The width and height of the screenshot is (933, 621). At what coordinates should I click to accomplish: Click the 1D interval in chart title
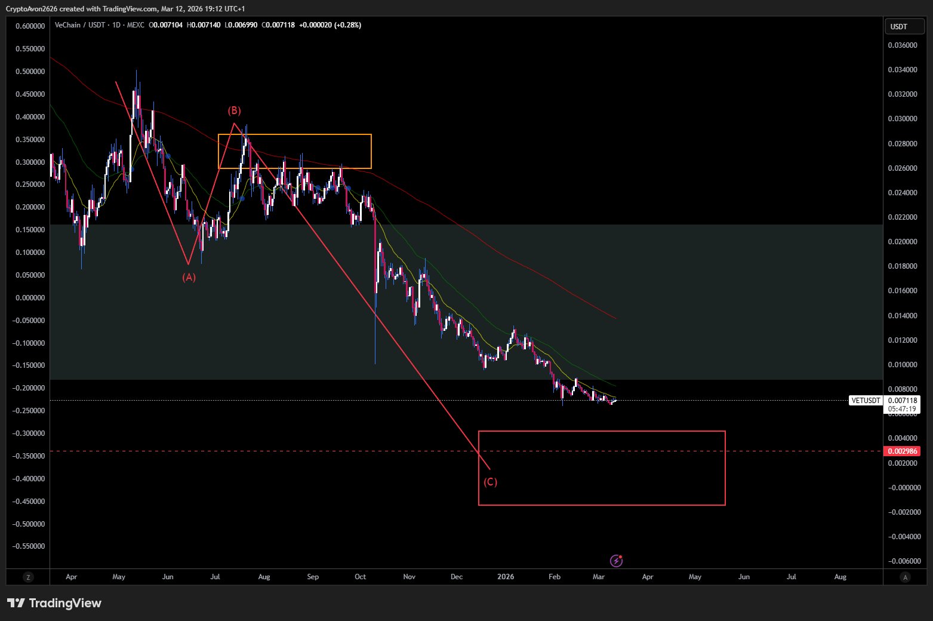pos(116,25)
